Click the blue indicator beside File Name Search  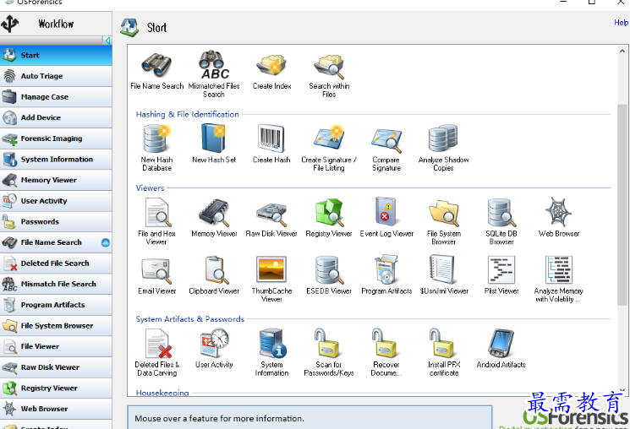click(105, 243)
